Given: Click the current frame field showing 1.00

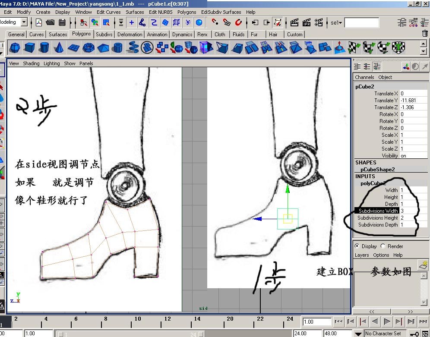Looking at the screenshot, I should (x=317, y=321).
